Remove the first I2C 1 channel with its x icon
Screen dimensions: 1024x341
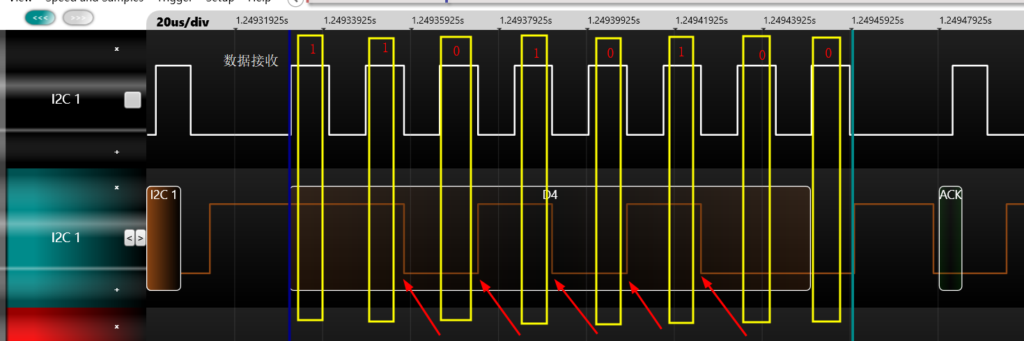tap(116, 49)
